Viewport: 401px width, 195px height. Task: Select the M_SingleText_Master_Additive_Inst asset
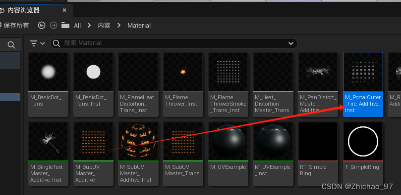(49, 154)
